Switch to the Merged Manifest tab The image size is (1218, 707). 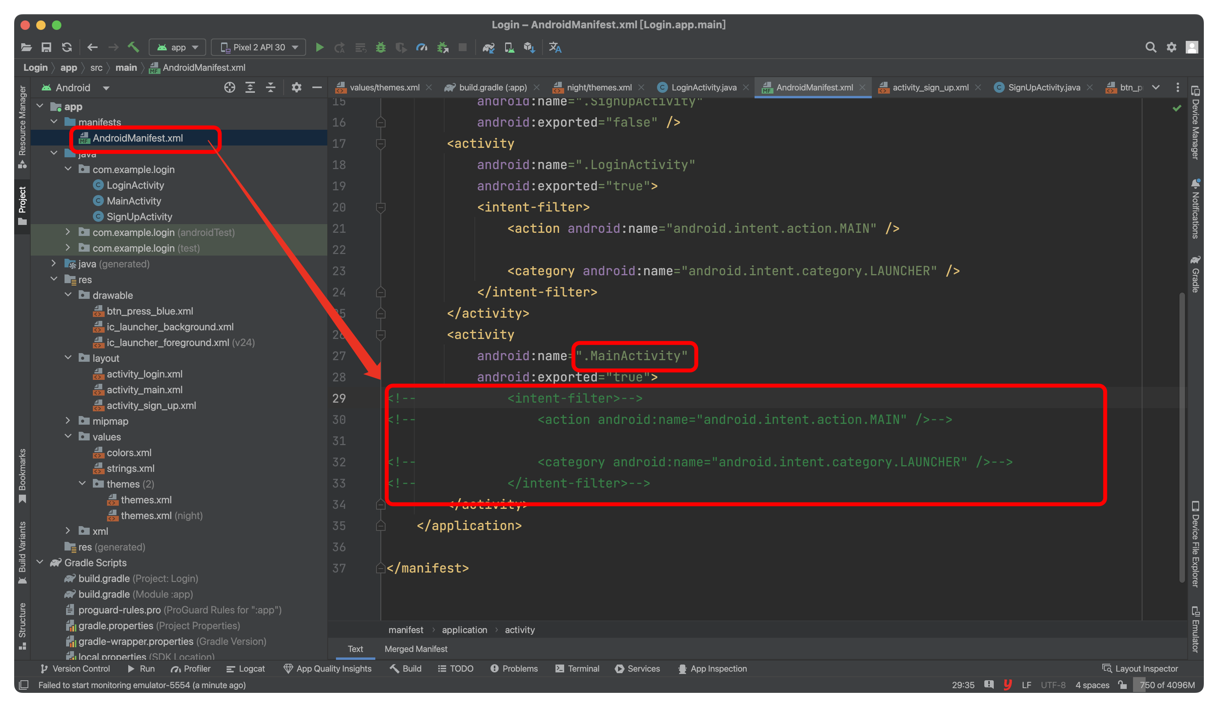pos(416,649)
